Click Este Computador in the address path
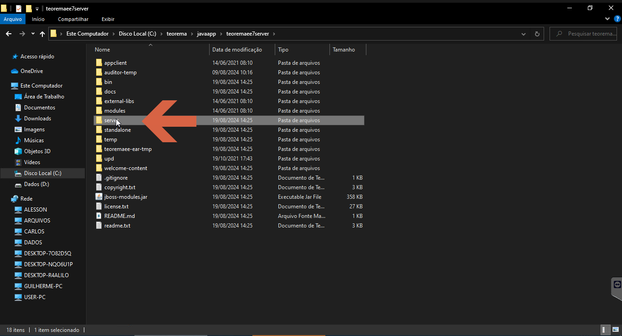Image resolution: width=622 pixels, height=336 pixels. [x=87, y=34]
